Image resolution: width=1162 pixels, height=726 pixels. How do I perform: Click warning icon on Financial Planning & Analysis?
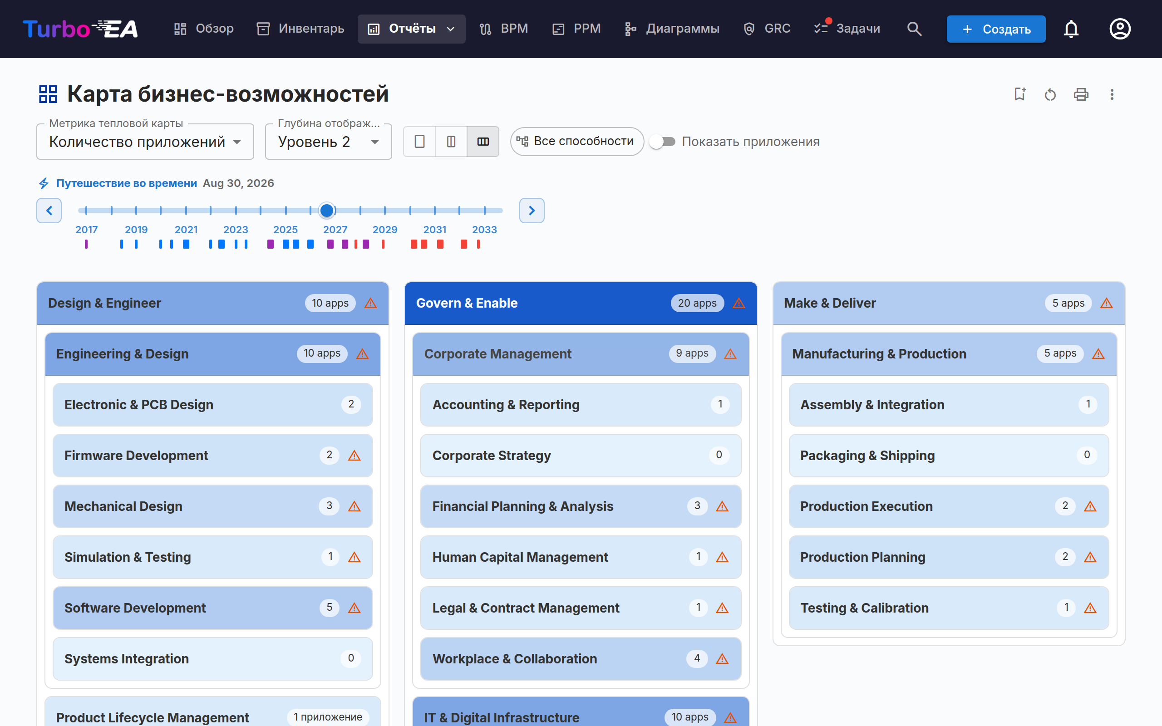click(722, 506)
